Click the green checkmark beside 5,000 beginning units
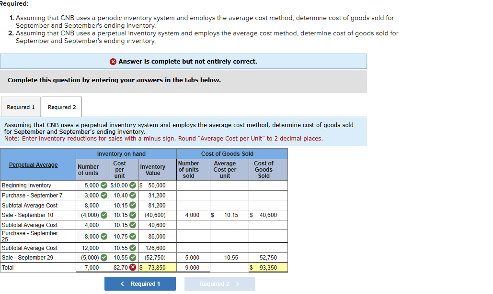This screenshot has height=294, width=493. tap(104, 185)
